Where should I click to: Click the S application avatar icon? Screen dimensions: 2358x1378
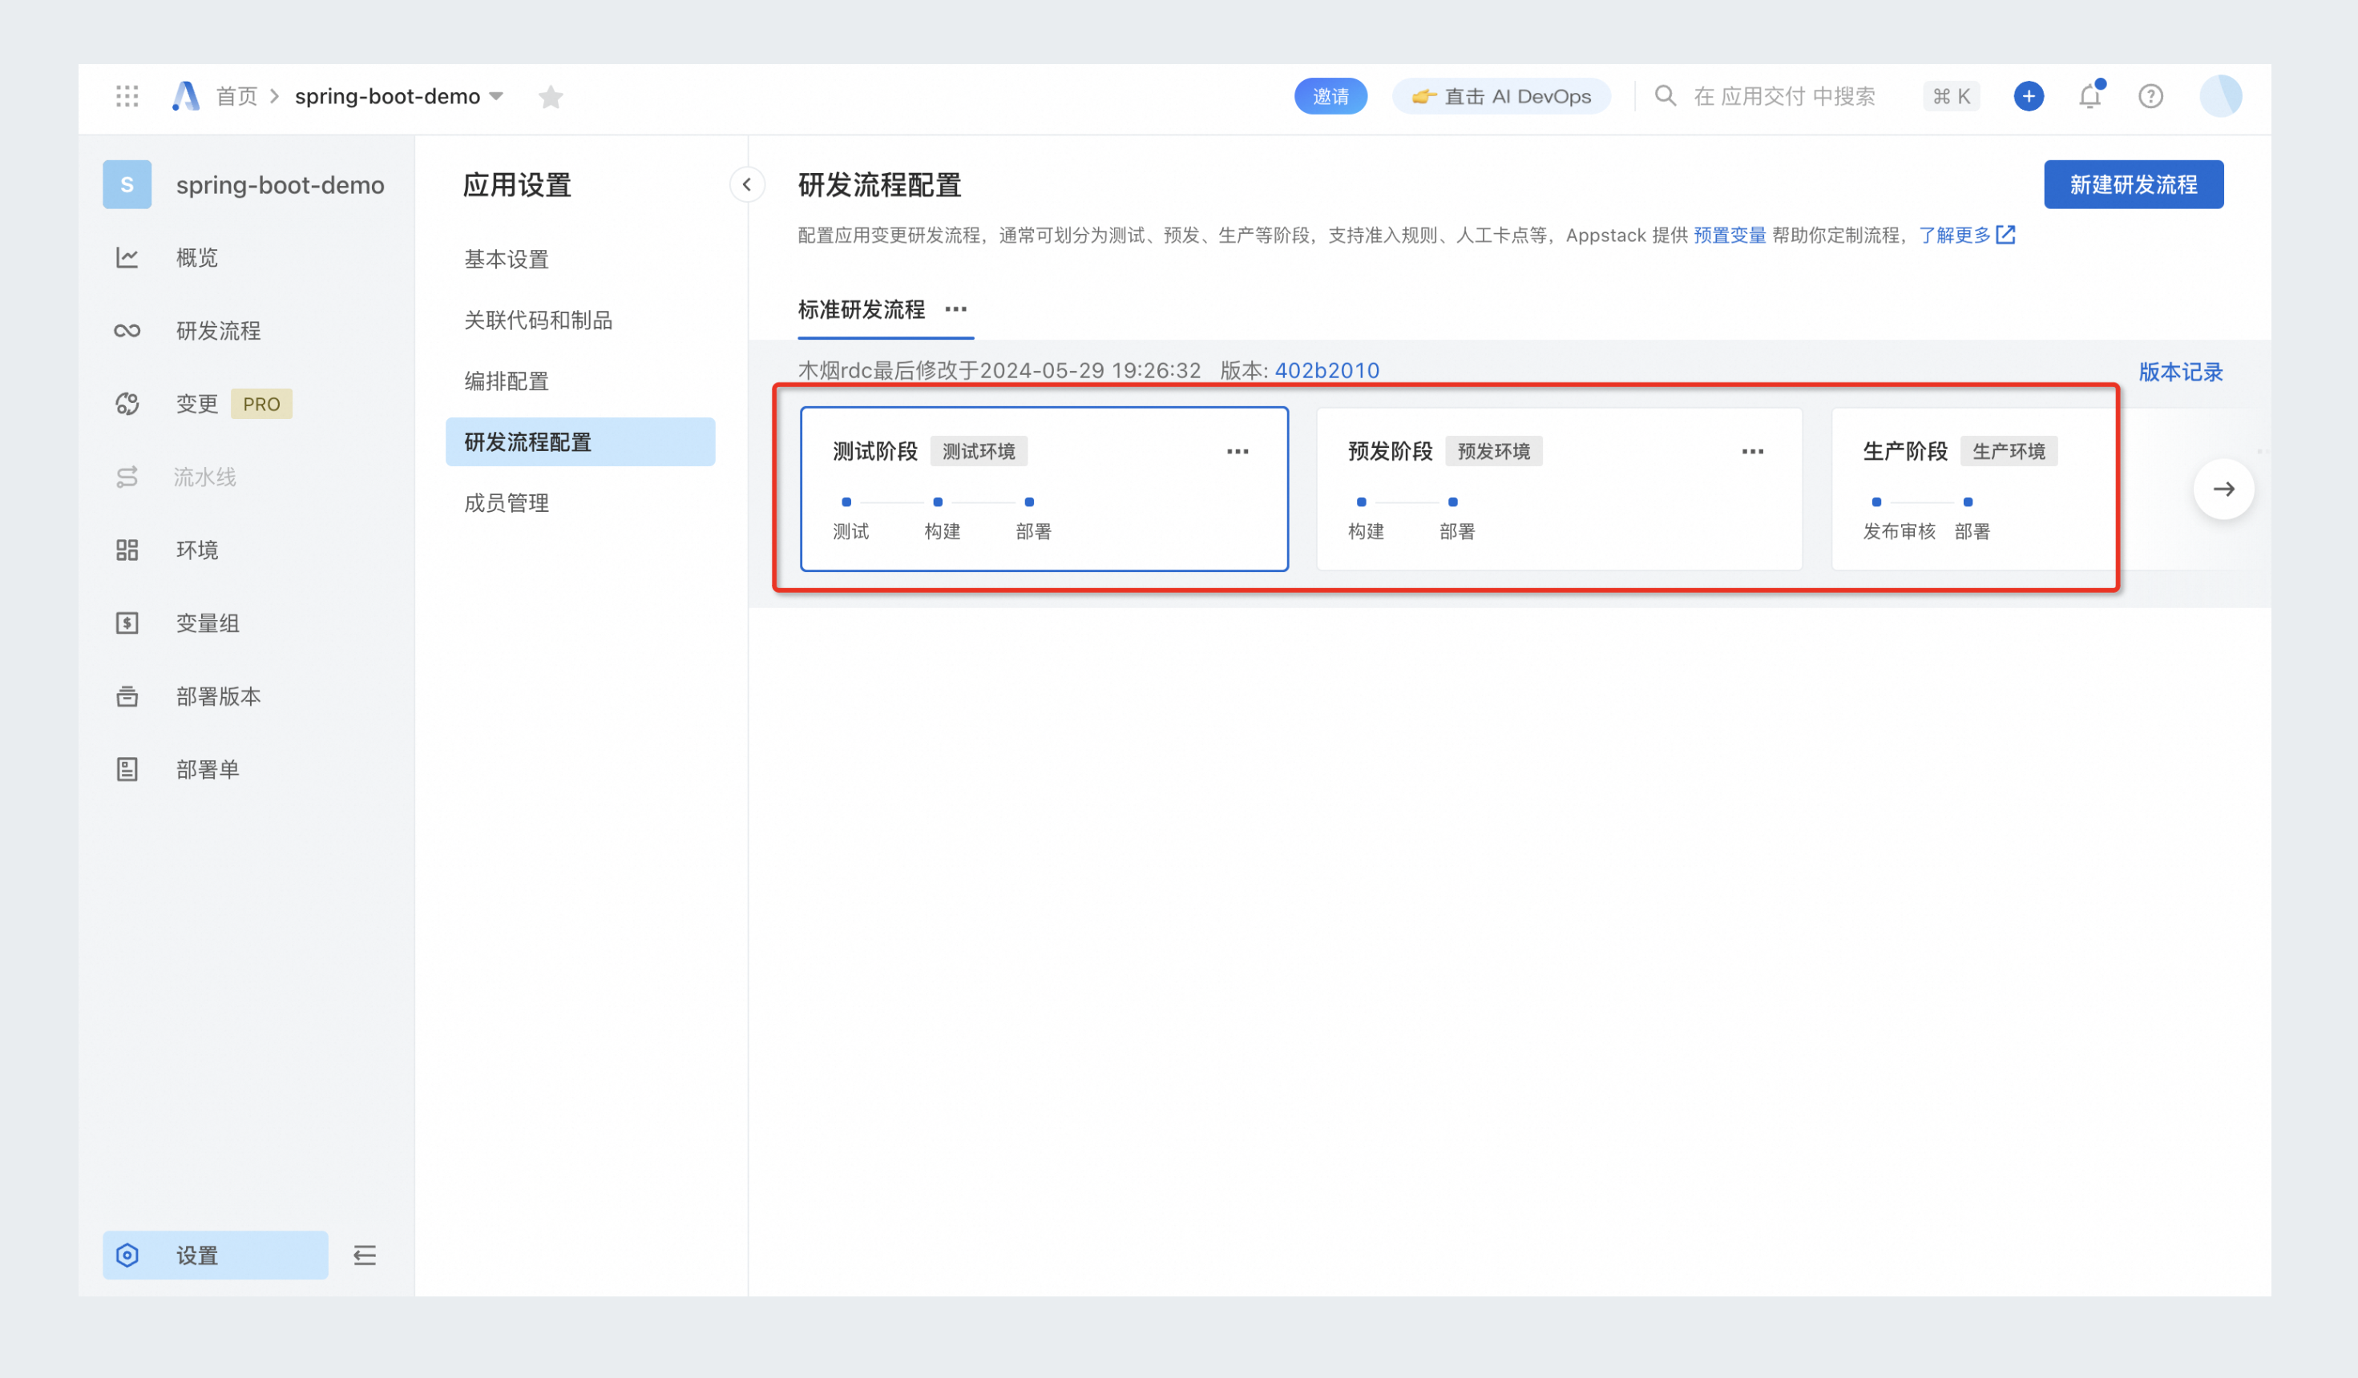coord(127,184)
